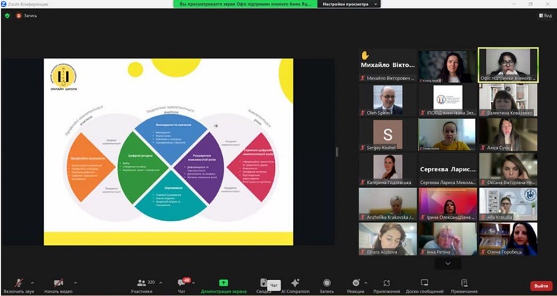Image resolution: width=557 pixels, height=296 pixels.
Task: Open Сводка meeting summary
Action: (263, 286)
